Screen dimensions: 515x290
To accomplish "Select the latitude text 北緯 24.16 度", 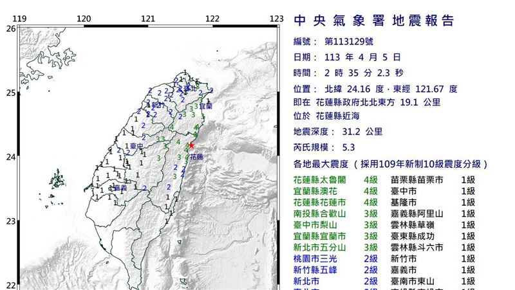I will click(354, 89).
